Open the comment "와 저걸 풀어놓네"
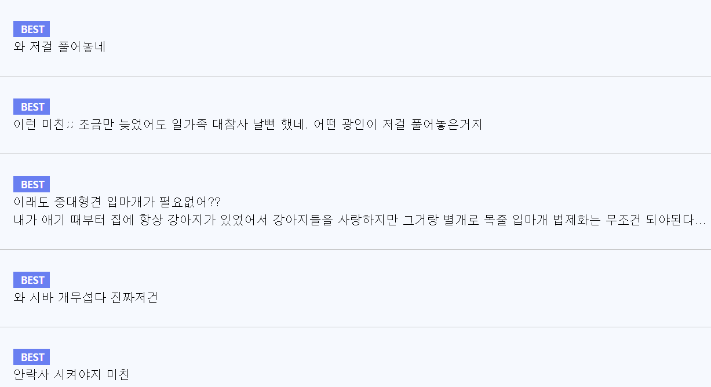This screenshot has width=711, height=387. coord(59,48)
